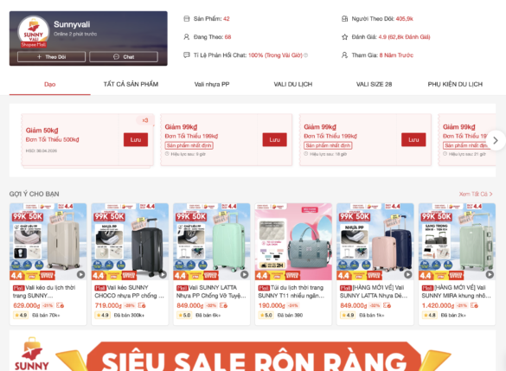The image size is (506, 371).
Task: Play video on the SUNNY CHOCO suitcase thumbnail
Action: [163, 274]
